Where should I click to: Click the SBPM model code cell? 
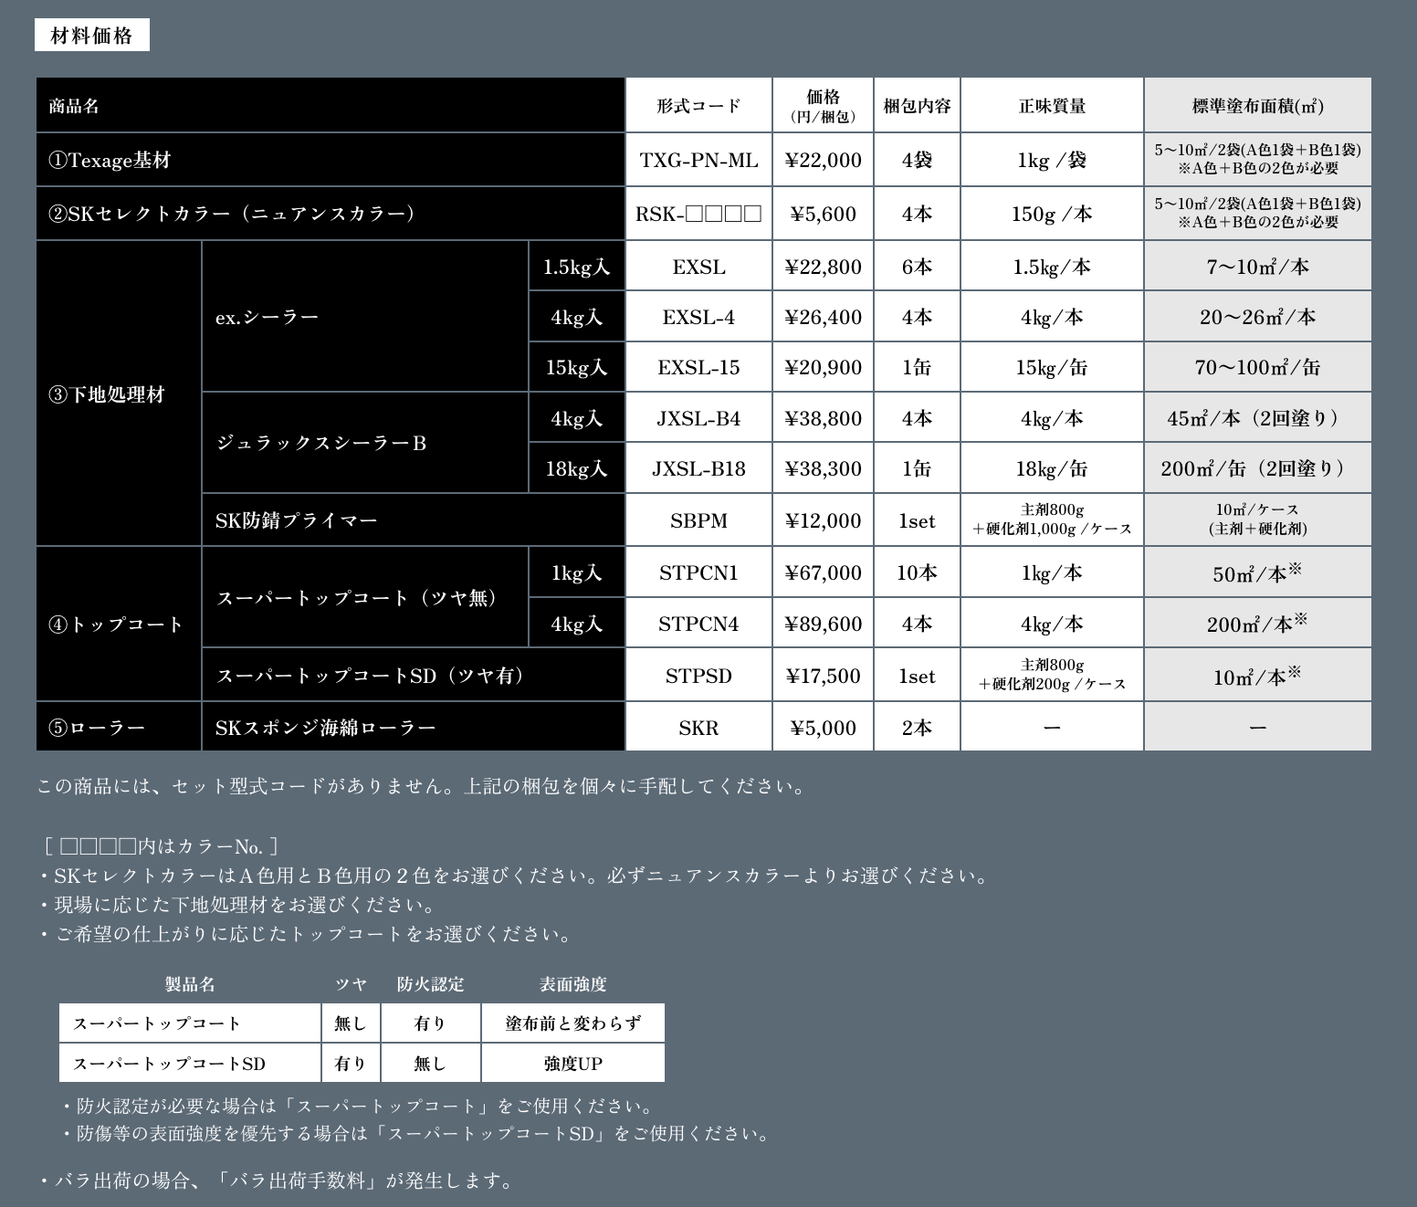click(x=698, y=520)
